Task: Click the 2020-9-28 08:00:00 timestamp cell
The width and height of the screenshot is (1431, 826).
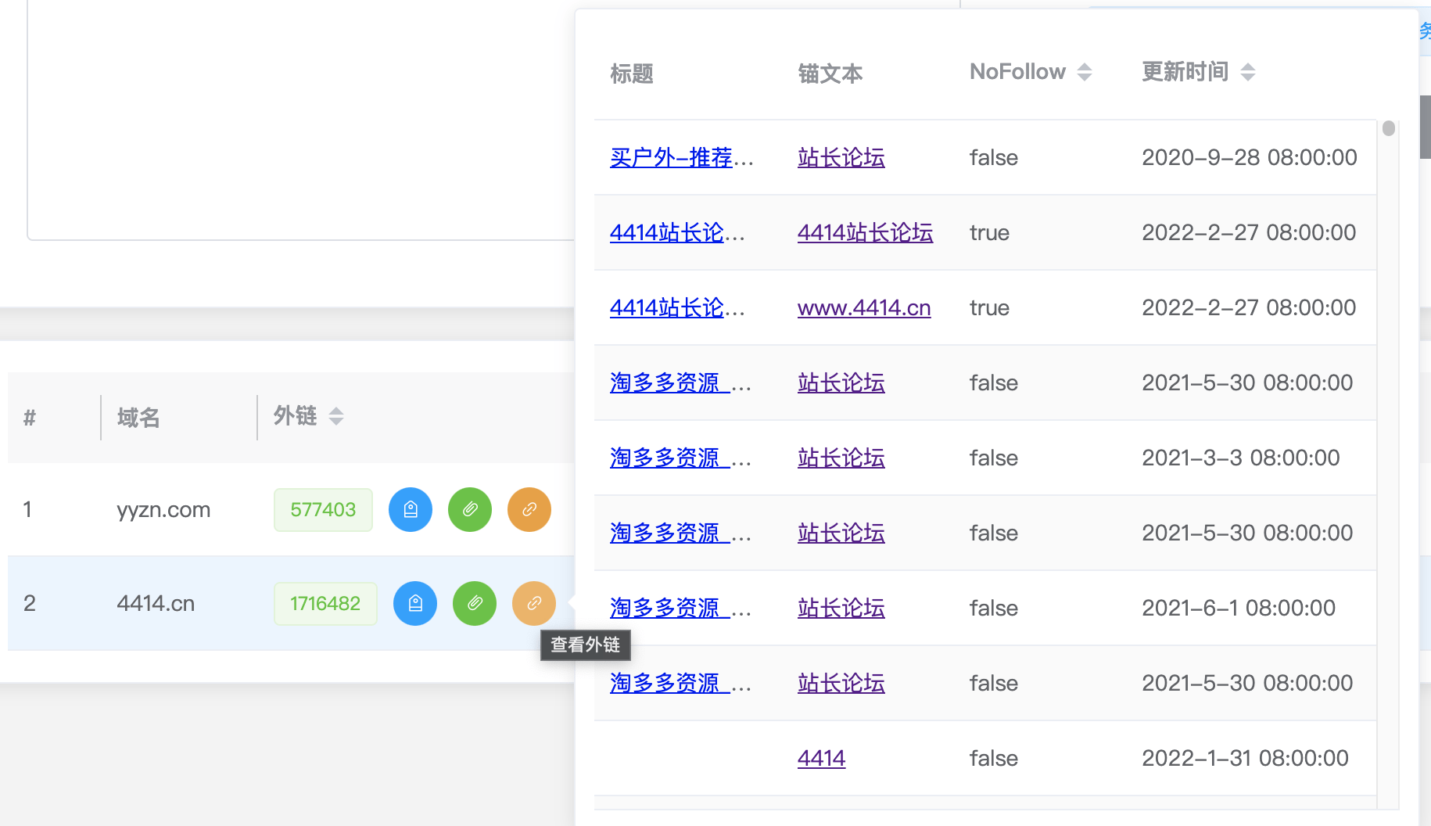Action: 1250,158
